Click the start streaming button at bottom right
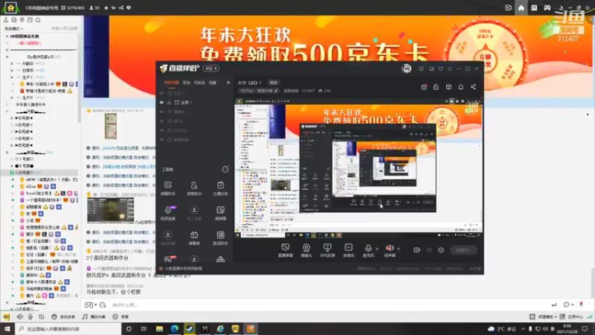595x335 pixels. point(463,250)
